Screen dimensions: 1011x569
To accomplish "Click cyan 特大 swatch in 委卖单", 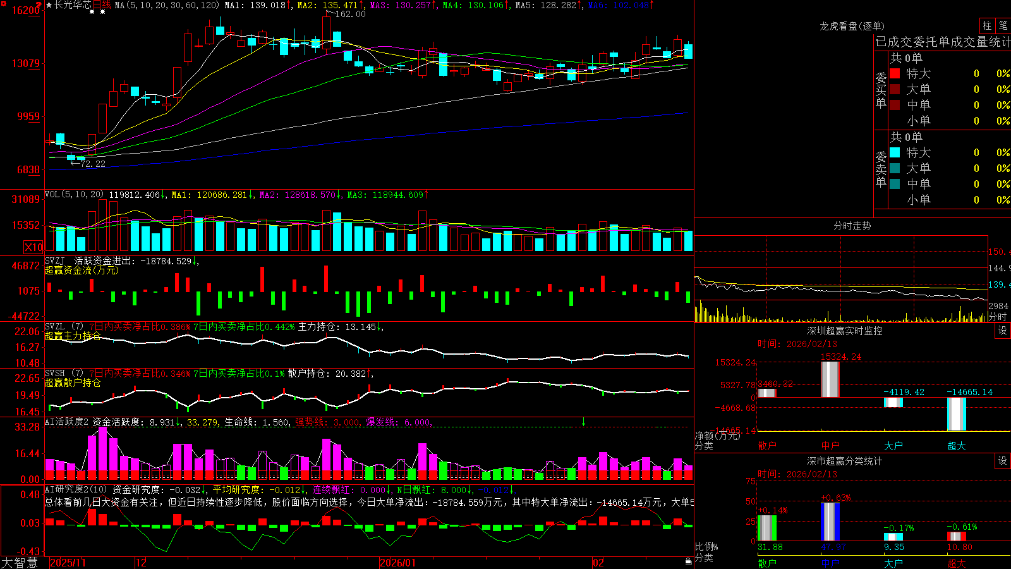I will point(895,152).
